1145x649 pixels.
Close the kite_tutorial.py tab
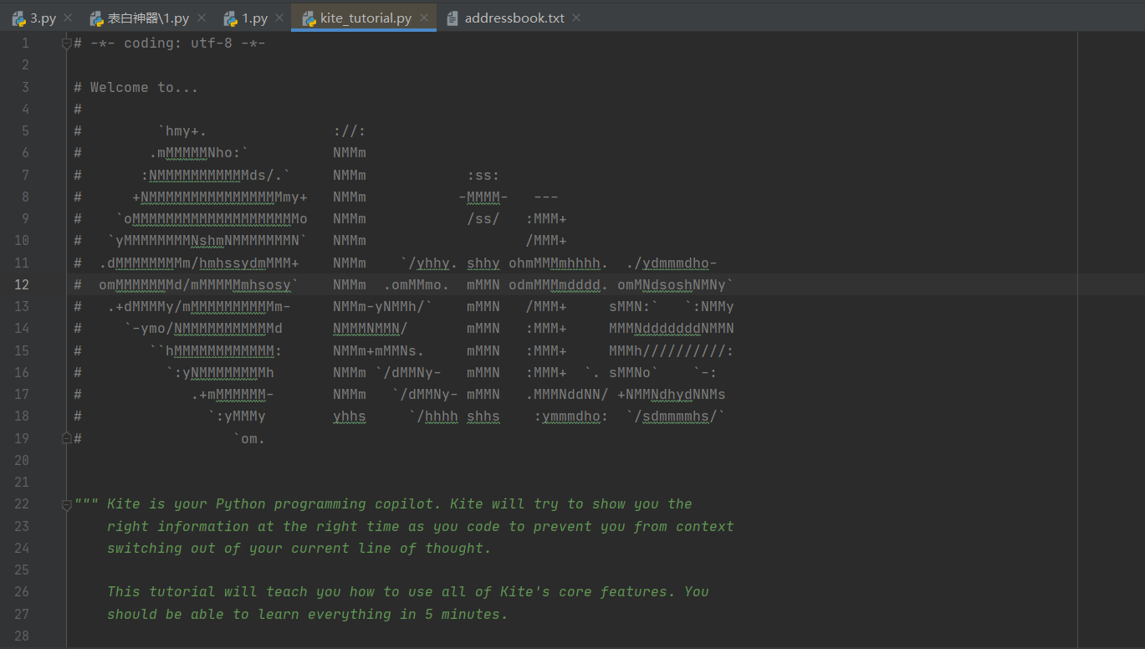click(x=424, y=18)
